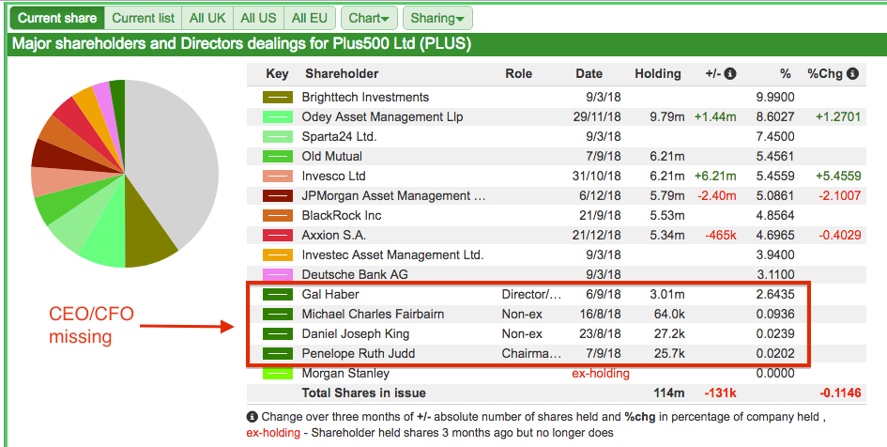Screen dimensions: 887x447
Task: Click Gal Haber's 3.01m holding
Action: (x=667, y=295)
